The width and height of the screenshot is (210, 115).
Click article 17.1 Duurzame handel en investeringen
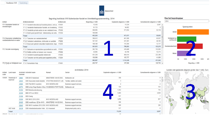pyautogui.click(x=11, y=25)
